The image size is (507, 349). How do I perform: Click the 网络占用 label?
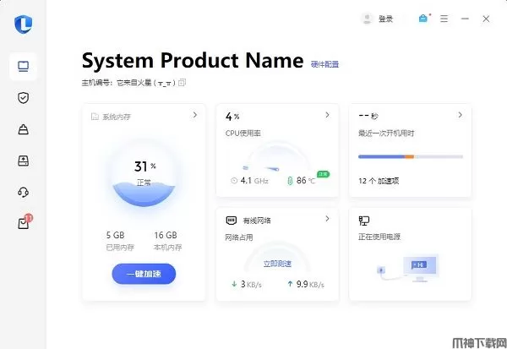click(x=239, y=237)
